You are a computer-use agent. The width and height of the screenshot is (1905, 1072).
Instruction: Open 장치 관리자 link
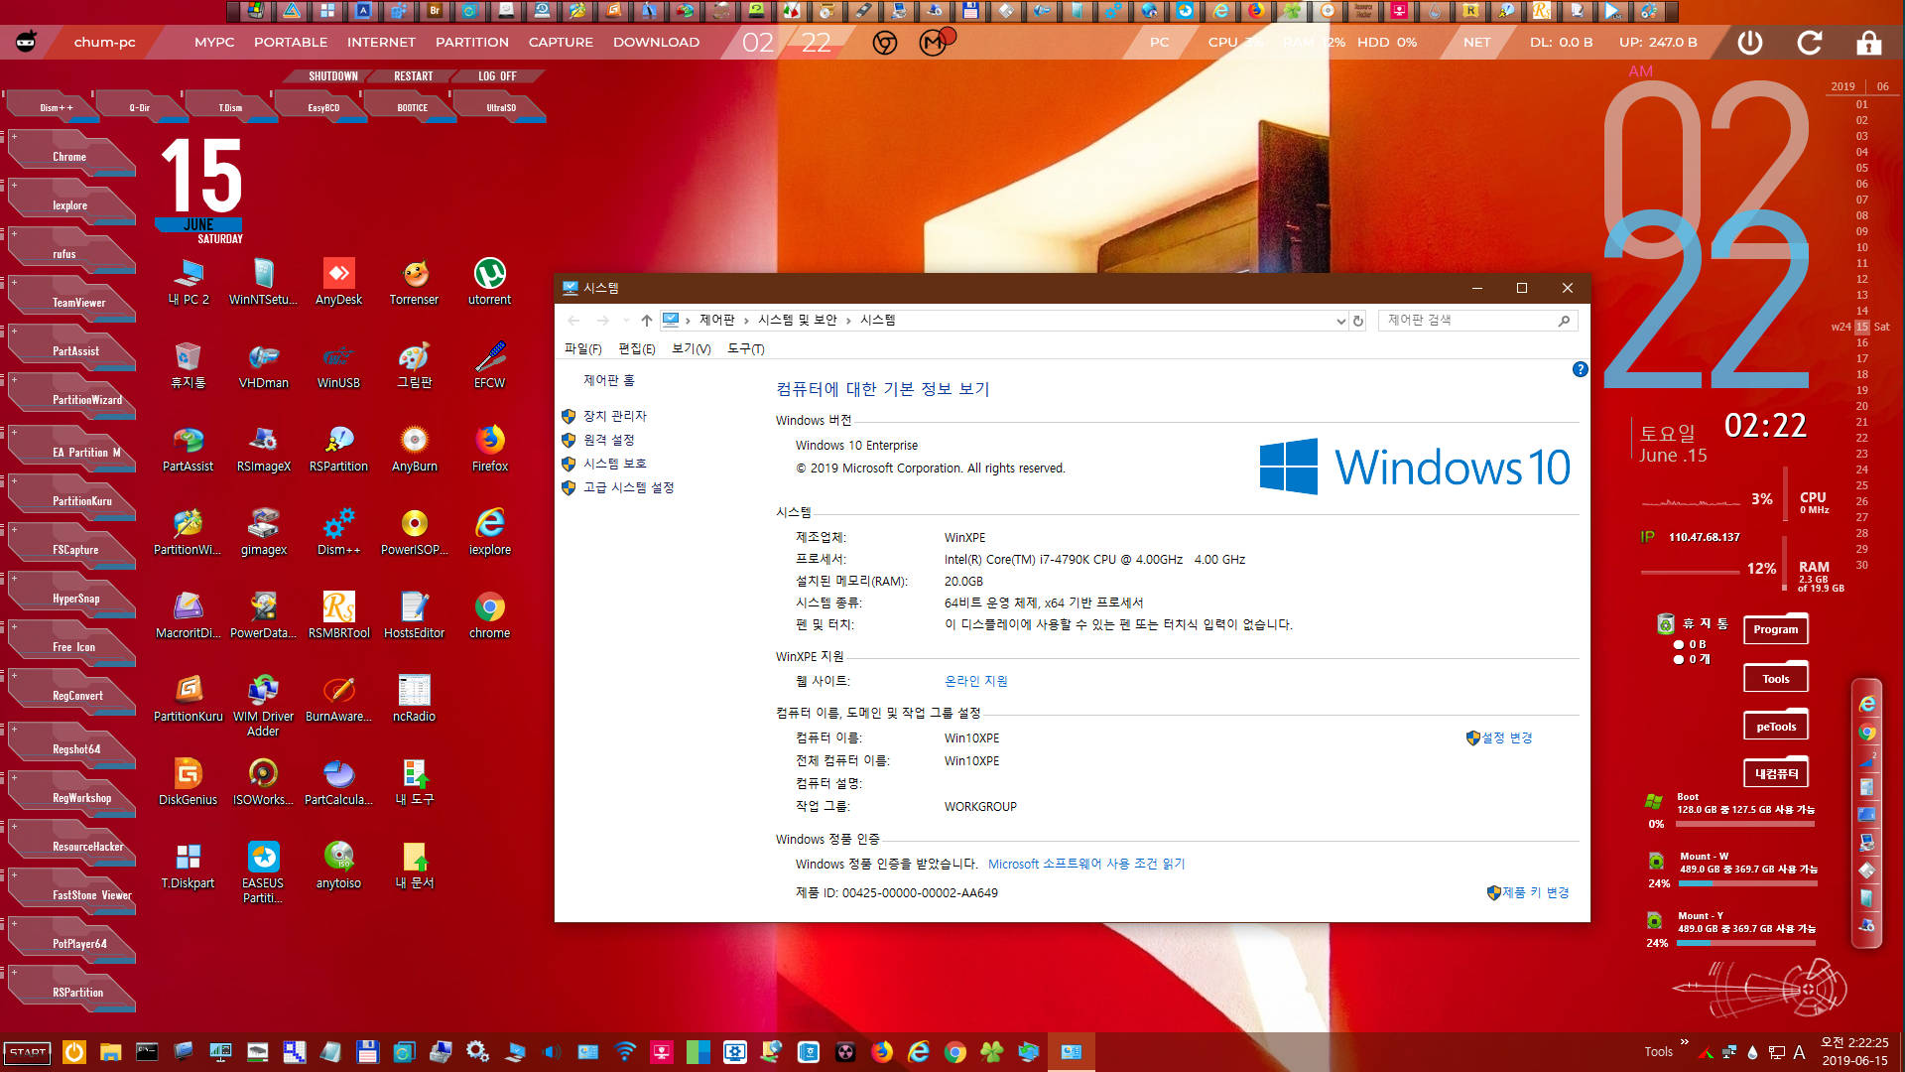[615, 416]
